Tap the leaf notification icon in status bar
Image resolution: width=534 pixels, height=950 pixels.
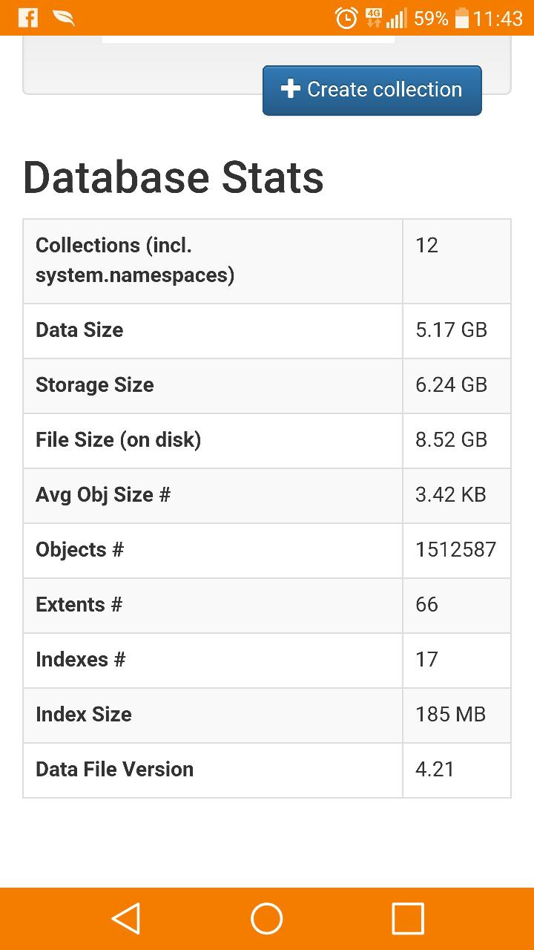[64, 18]
